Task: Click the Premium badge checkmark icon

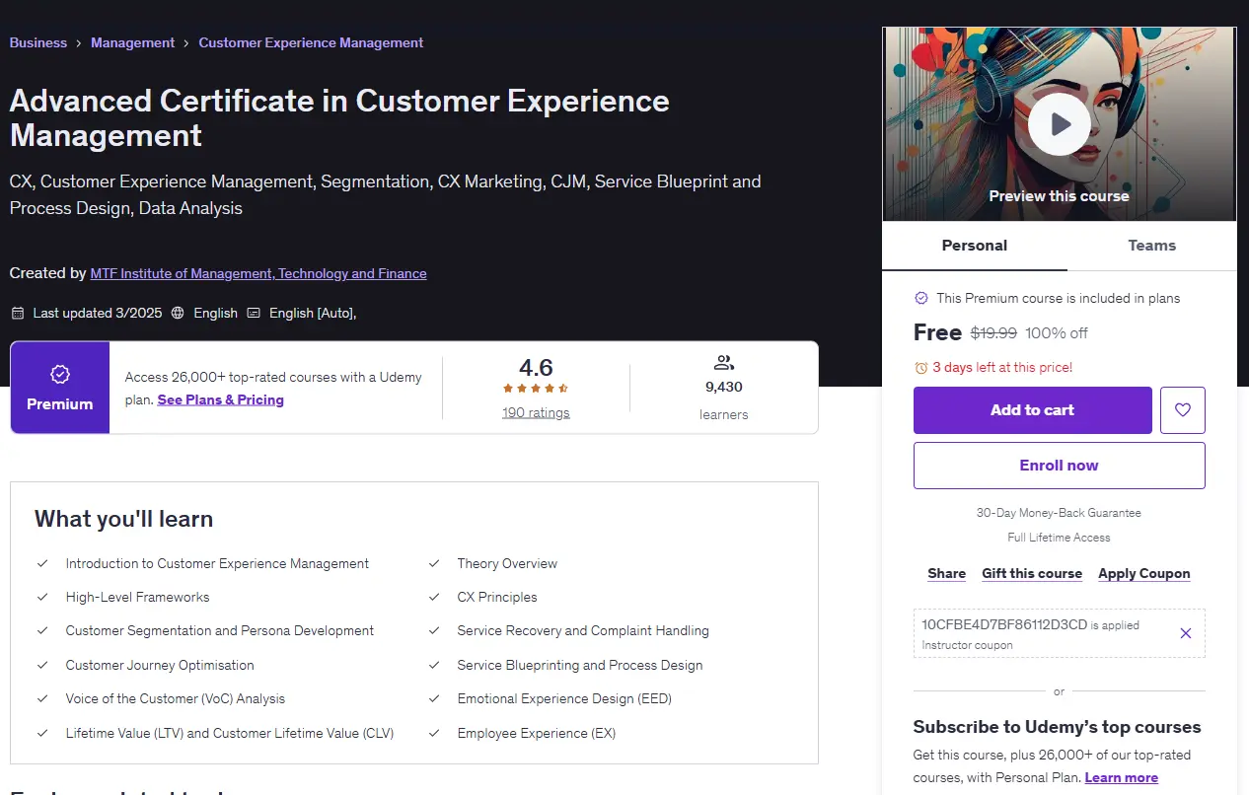Action: (x=59, y=374)
